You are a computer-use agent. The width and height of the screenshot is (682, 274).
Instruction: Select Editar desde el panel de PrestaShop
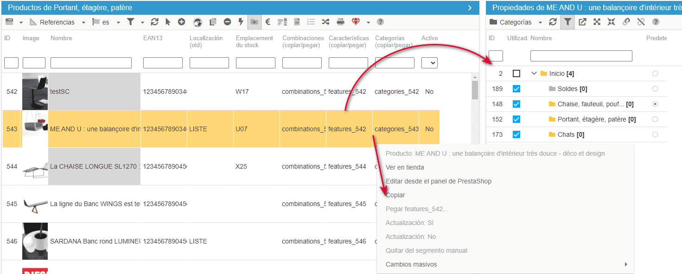pyautogui.click(x=439, y=181)
